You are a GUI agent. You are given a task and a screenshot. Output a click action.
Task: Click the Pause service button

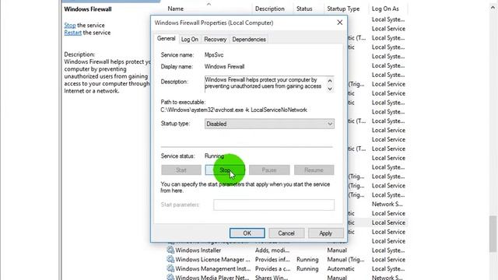[x=269, y=170]
